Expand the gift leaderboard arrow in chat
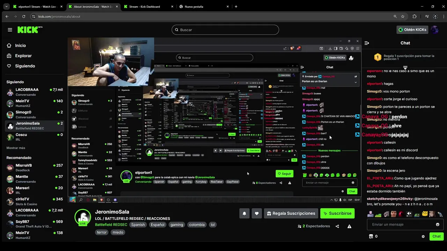This screenshot has height=251, width=447. tap(405, 67)
